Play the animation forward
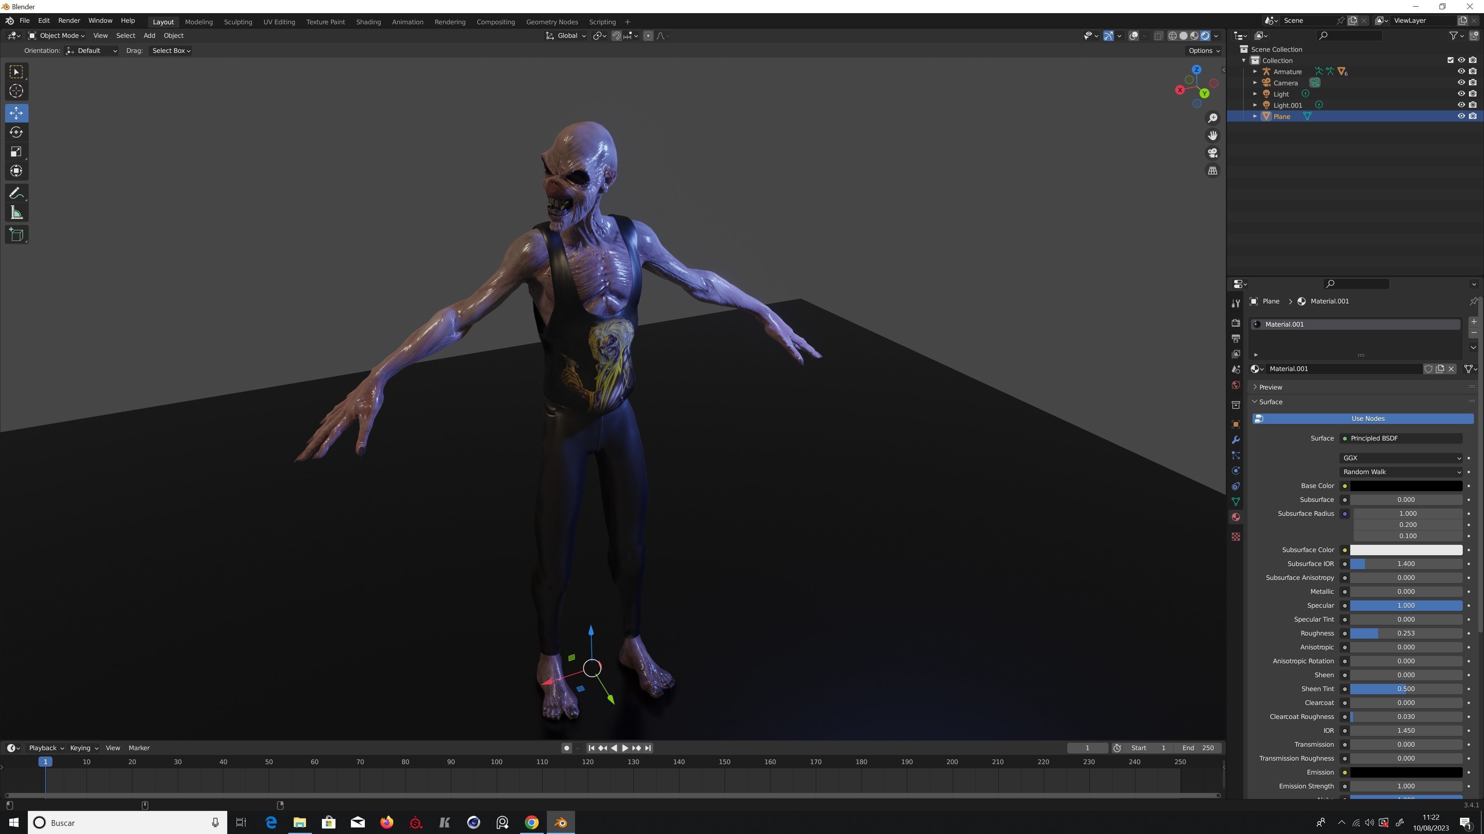 pos(625,748)
